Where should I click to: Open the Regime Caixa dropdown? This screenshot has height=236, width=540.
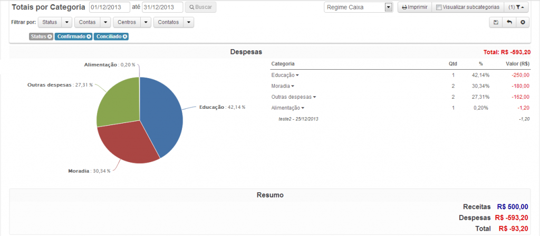389,7
